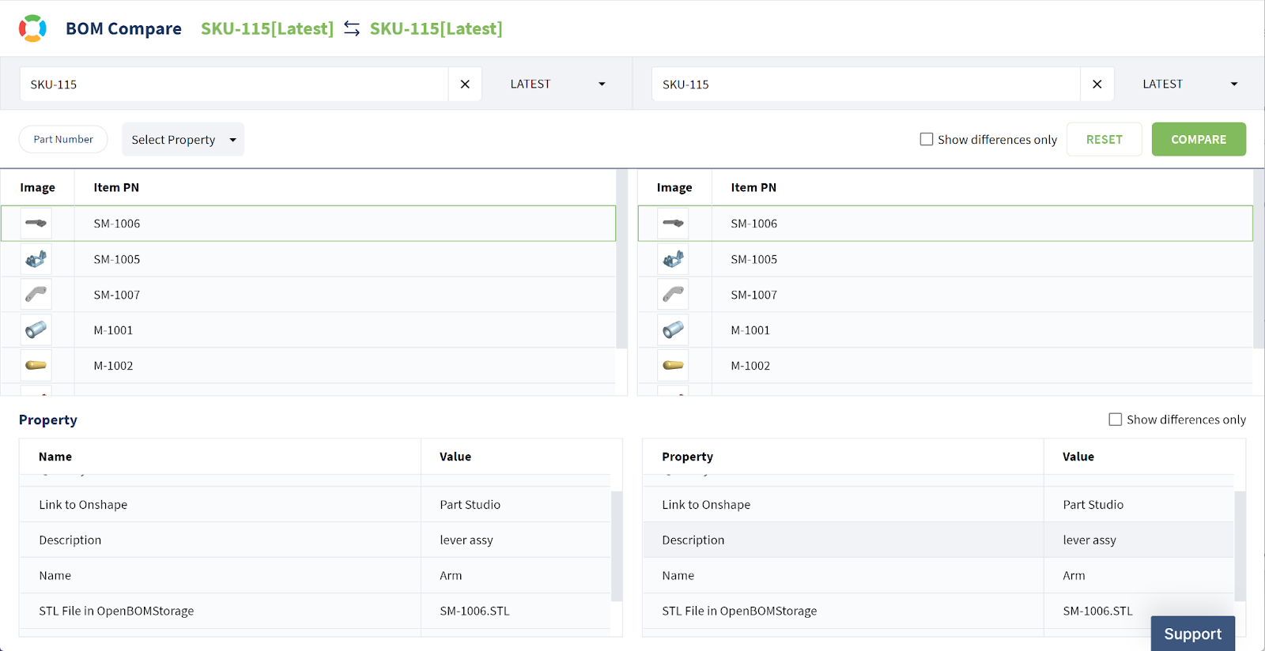
Task: Click right lever assy value
Action: coord(1089,540)
